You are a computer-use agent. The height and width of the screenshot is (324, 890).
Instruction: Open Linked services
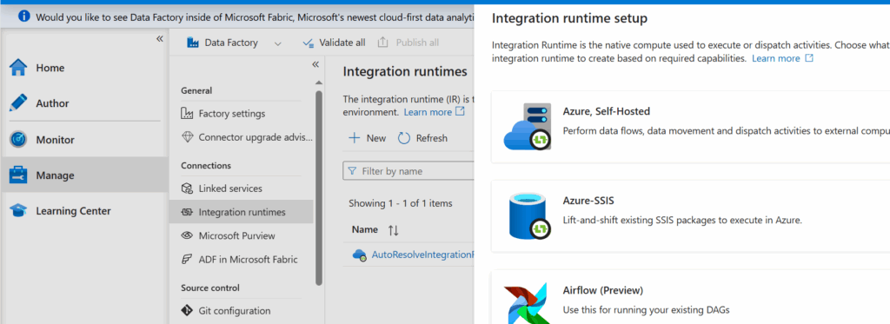tap(242, 188)
